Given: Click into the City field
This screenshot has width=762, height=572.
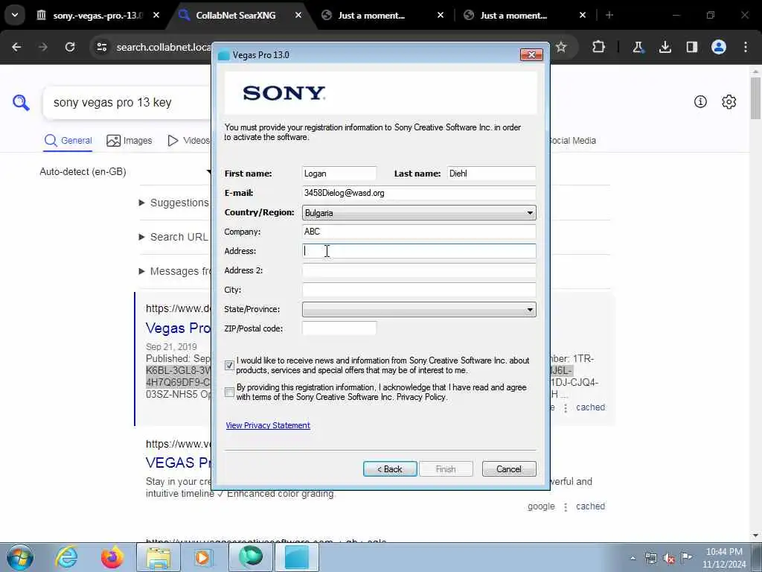Looking at the screenshot, I should tap(419, 290).
